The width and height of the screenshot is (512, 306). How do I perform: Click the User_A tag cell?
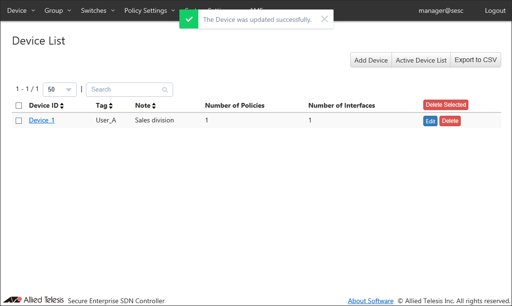106,120
